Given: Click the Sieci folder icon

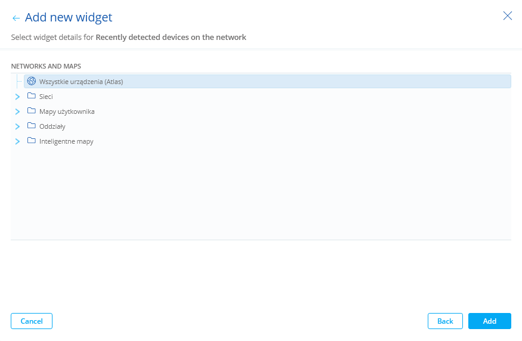Looking at the screenshot, I should click(32, 96).
